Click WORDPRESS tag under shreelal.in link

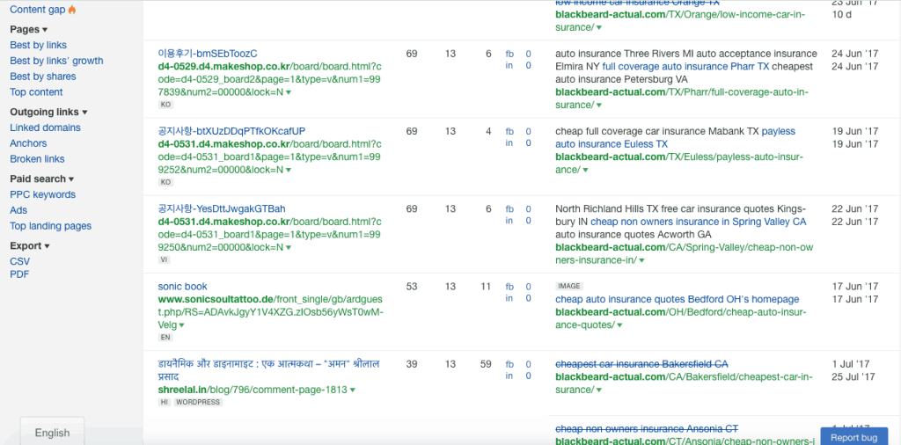click(x=198, y=402)
